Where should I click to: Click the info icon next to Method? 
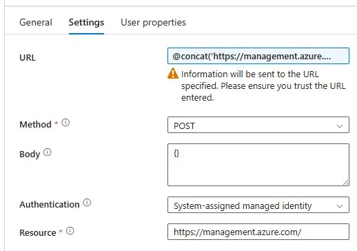click(x=65, y=123)
